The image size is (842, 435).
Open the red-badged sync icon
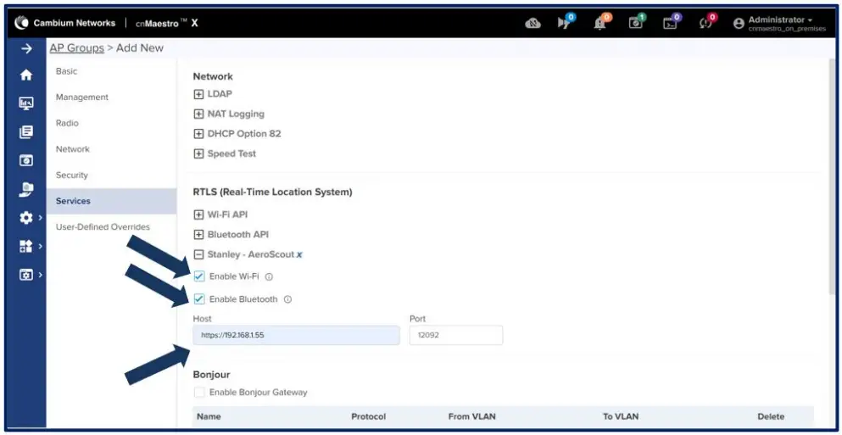(x=706, y=23)
